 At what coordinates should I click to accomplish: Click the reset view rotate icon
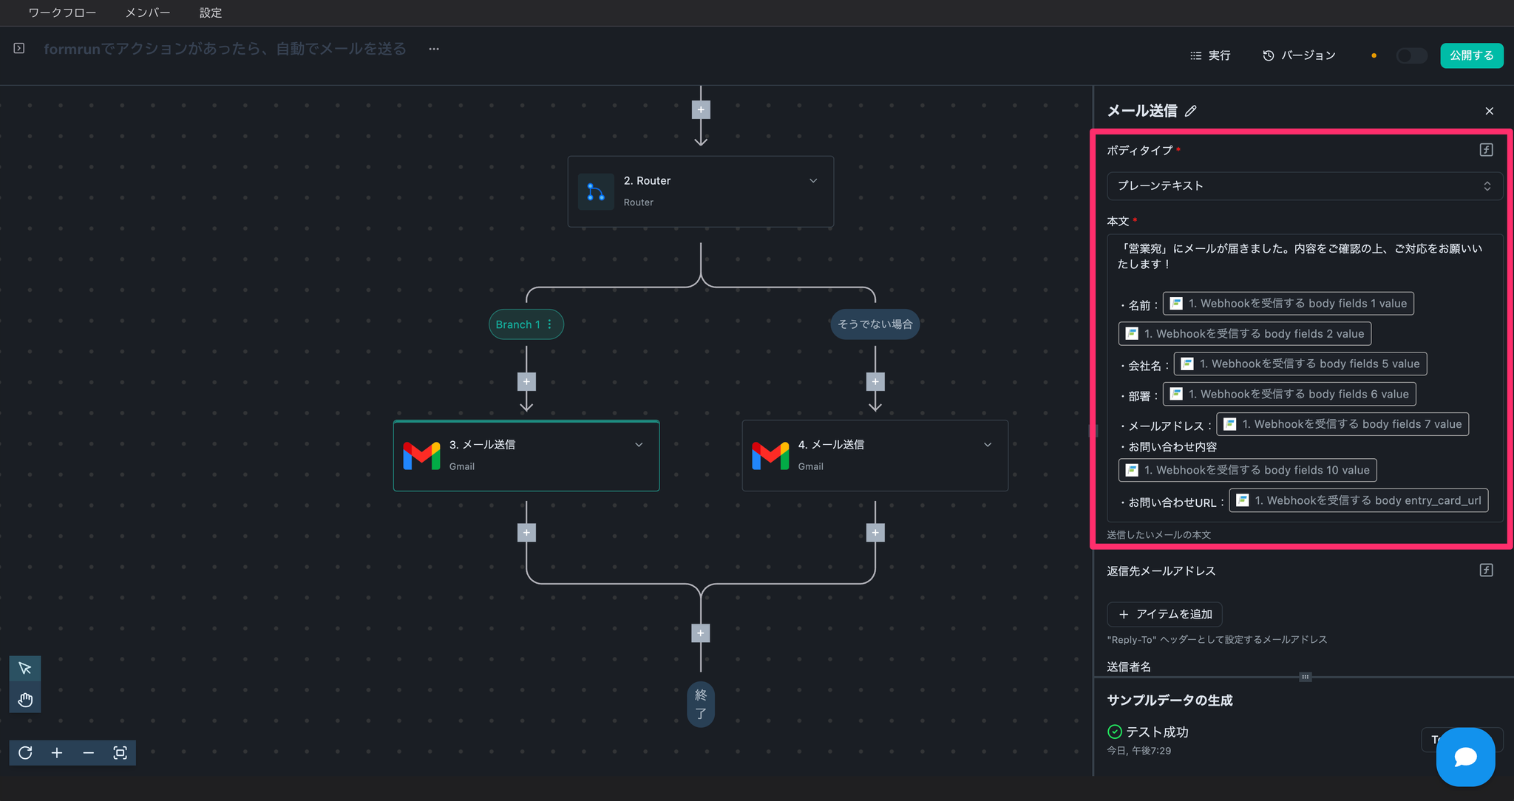click(25, 752)
